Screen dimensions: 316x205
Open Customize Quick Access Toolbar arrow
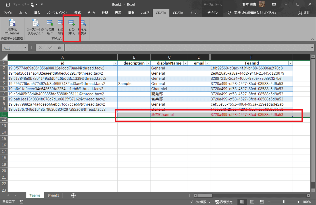42,4
